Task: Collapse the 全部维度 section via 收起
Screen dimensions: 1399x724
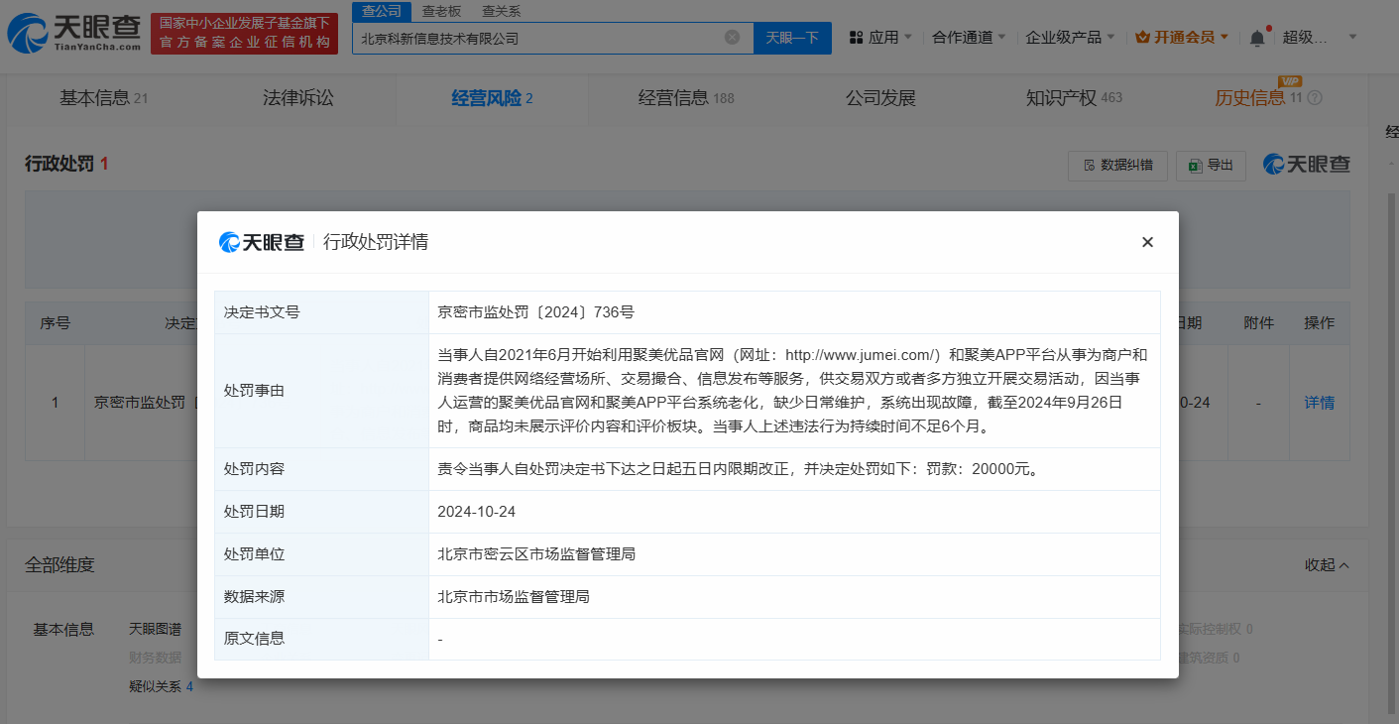Action: pyautogui.click(x=1328, y=564)
